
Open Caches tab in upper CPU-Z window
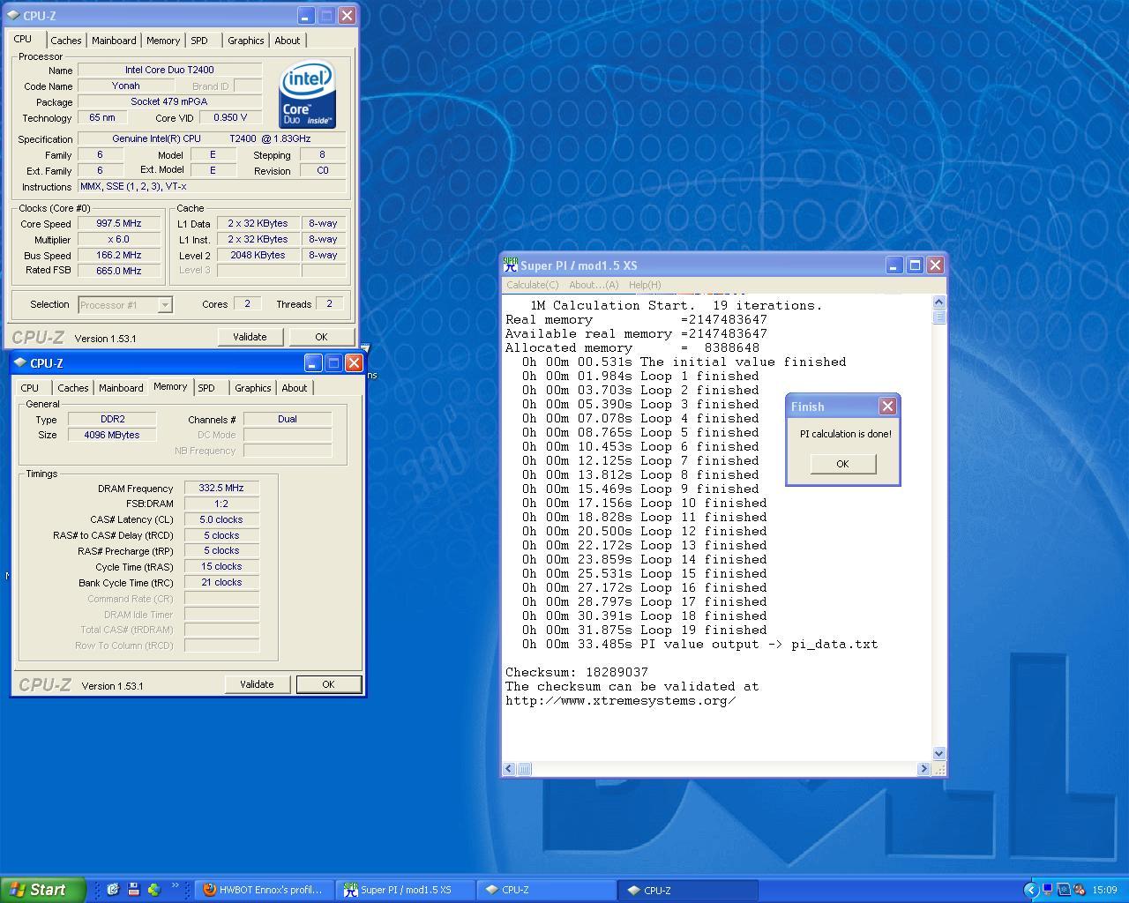66,41
